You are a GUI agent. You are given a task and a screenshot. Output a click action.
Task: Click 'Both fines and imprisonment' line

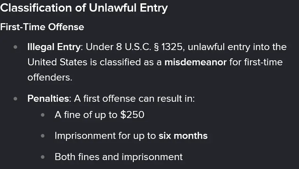(x=119, y=156)
